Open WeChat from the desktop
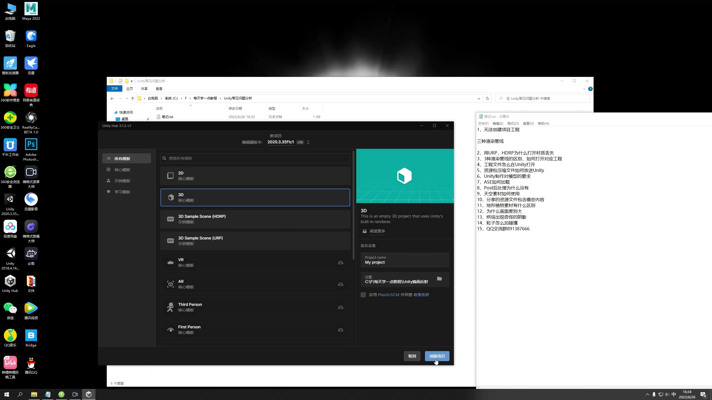The height and width of the screenshot is (400, 712). 10,308
